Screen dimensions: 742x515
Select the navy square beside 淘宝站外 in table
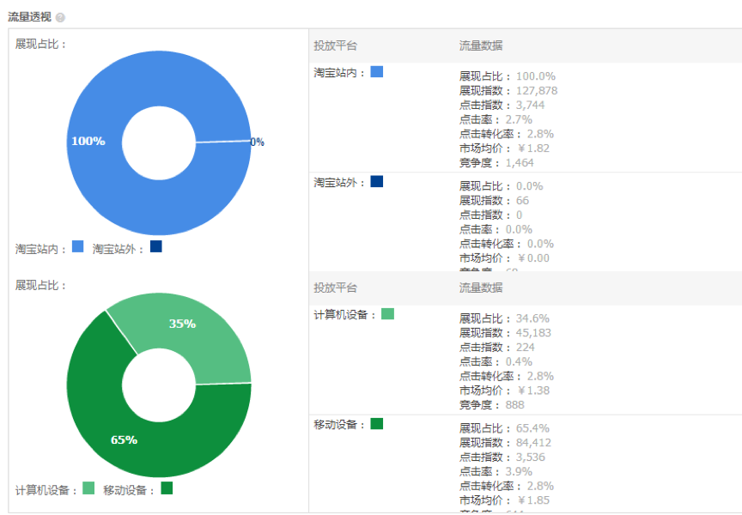[376, 181]
